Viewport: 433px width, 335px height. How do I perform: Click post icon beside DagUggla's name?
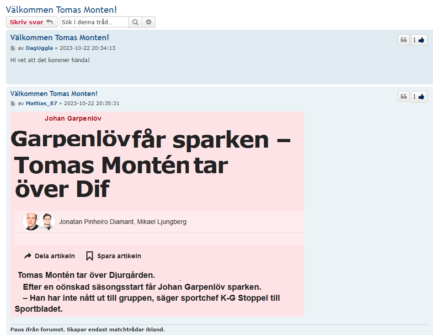click(x=13, y=48)
